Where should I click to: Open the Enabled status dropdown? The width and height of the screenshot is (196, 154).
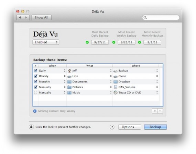46,42
